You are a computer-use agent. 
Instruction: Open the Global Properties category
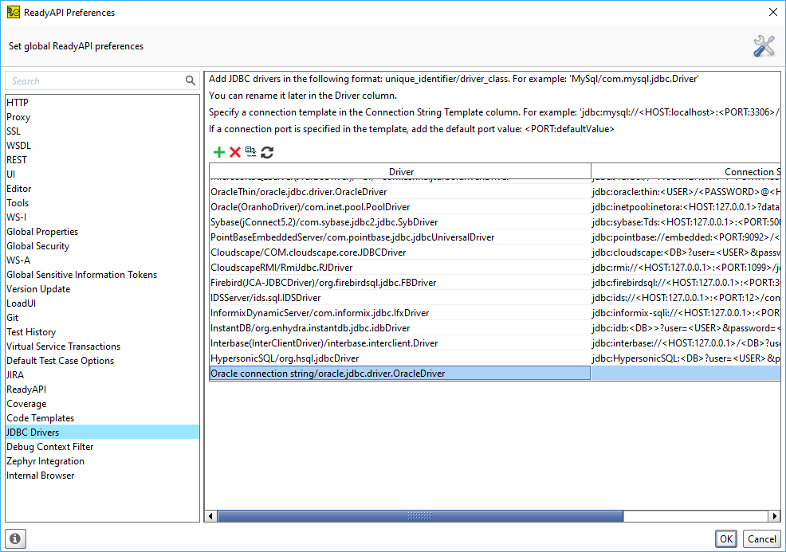point(102,232)
